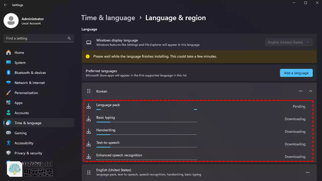Open Bluetooth & devices settings
This screenshot has width=322, height=181.
pos(39,73)
